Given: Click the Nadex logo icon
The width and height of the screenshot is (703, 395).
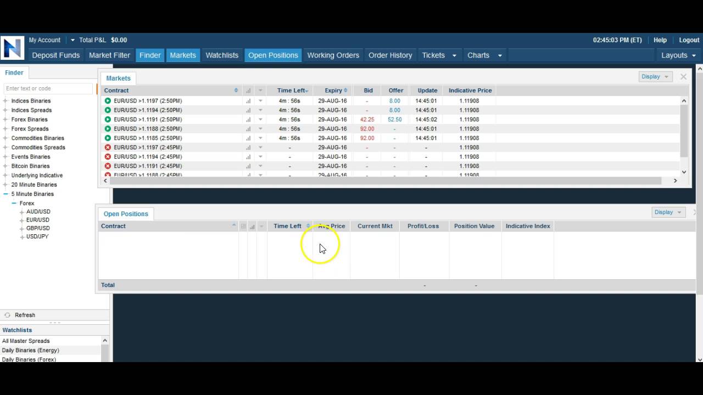Looking at the screenshot, I should (x=12, y=48).
